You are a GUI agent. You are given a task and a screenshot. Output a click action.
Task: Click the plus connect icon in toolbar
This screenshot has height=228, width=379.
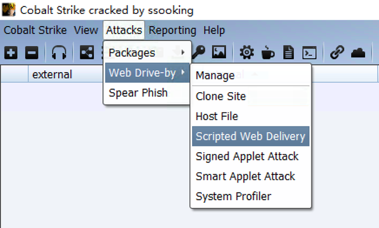coord(11,52)
